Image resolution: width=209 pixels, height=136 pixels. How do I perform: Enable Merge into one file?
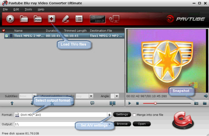pyautogui.click(x=134, y=115)
